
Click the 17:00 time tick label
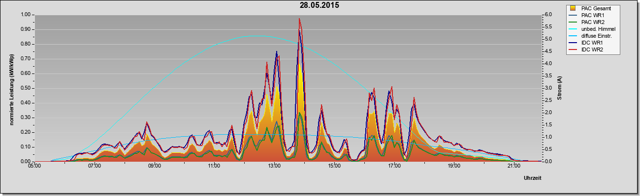394,167
